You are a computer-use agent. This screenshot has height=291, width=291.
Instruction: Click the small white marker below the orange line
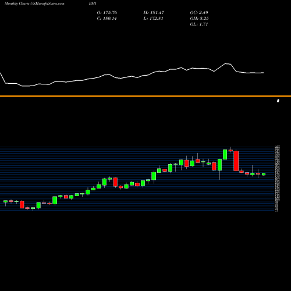[x=278, y=101]
